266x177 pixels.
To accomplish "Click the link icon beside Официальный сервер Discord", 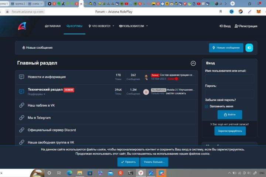I will [x=21, y=130].
